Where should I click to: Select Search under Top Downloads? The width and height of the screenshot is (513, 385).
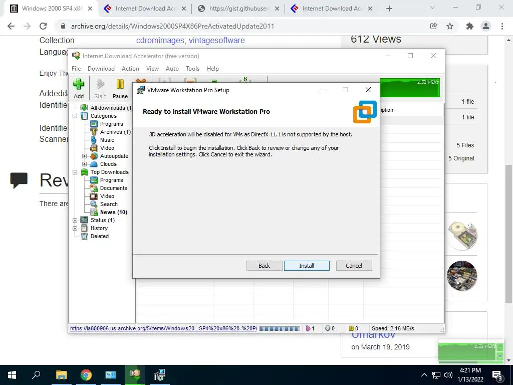click(109, 204)
